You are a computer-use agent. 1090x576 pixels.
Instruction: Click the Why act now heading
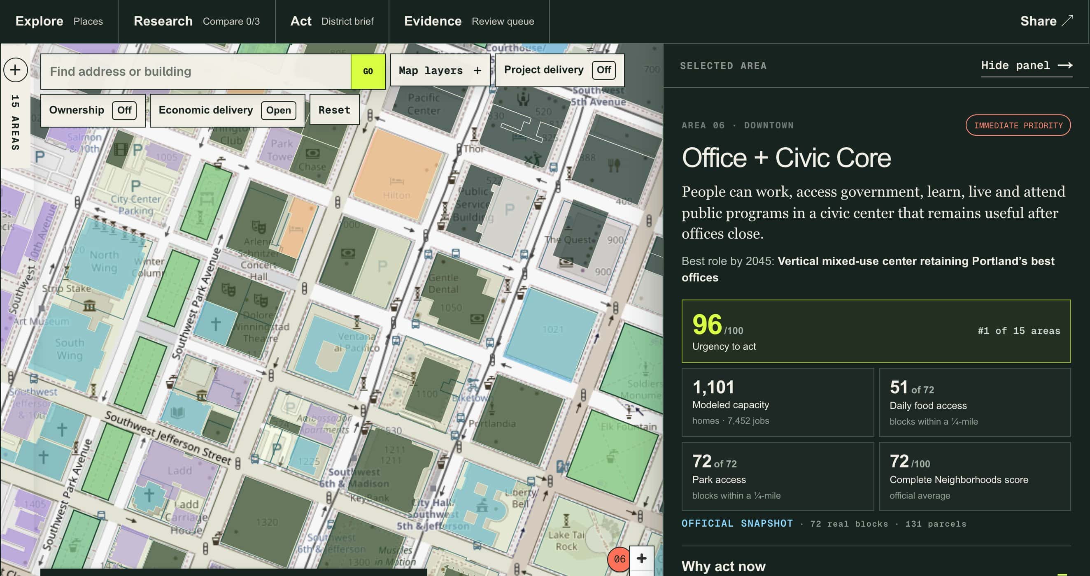pos(723,566)
